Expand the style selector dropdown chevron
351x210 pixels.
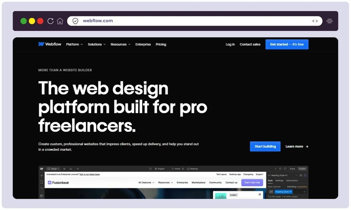pos(304,192)
